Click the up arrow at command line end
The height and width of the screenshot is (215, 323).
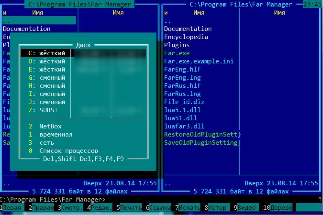(x=320, y=199)
